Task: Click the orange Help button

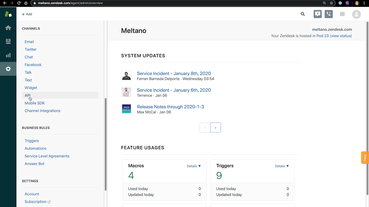Action: pyautogui.click(x=365, y=158)
